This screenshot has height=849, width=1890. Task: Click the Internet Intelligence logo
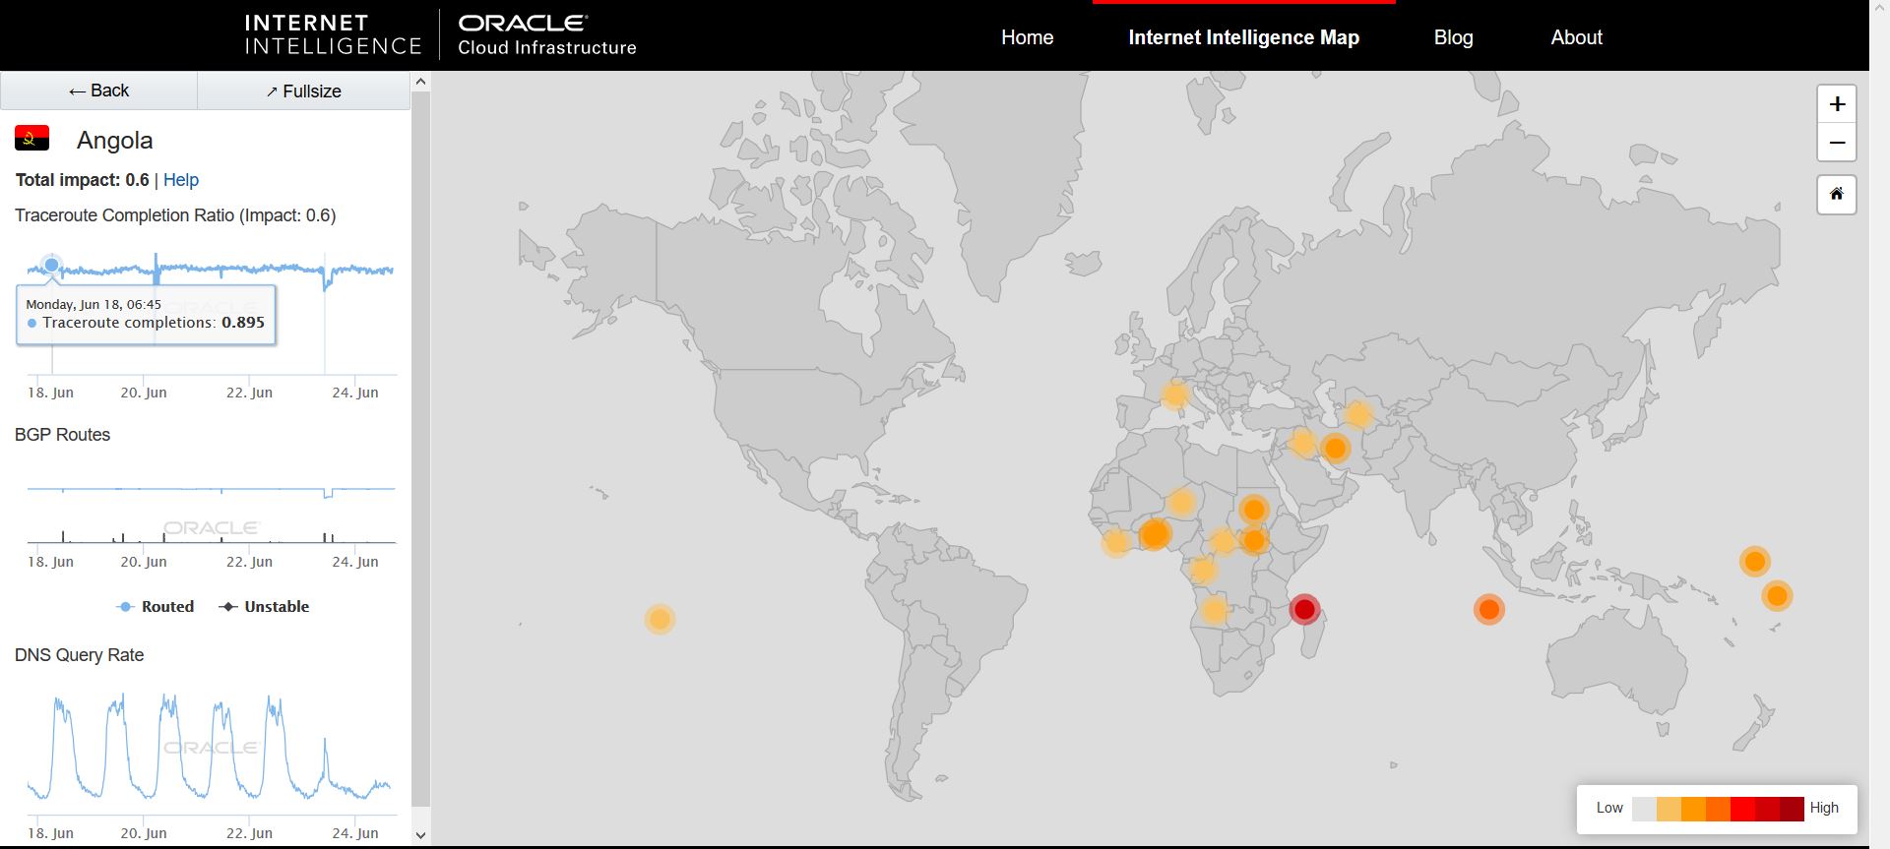point(332,35)
